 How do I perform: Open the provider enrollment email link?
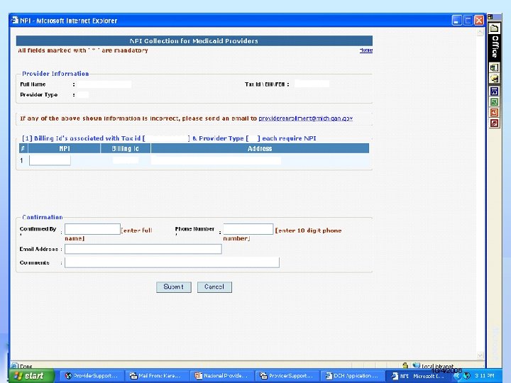[x=305, y=118]
